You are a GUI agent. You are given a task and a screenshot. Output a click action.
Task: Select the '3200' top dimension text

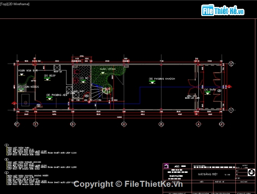(x=57, y=61)
